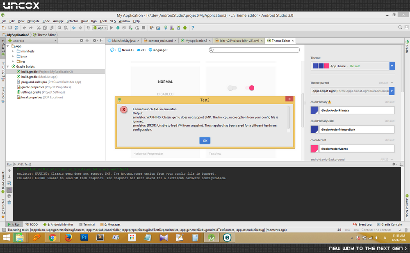The width and height of the screenshot is (410, 253).
Task: Click the Cut scissors icon
Action: 39,28
